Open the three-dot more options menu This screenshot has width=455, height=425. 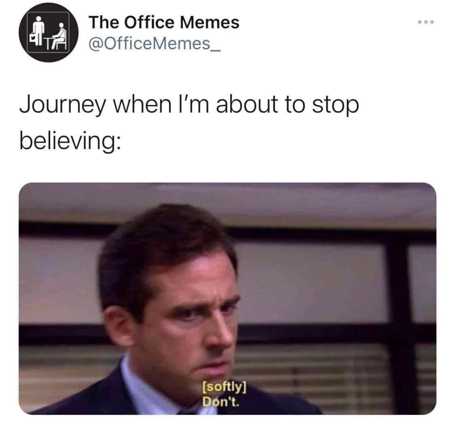pos(426,22)
